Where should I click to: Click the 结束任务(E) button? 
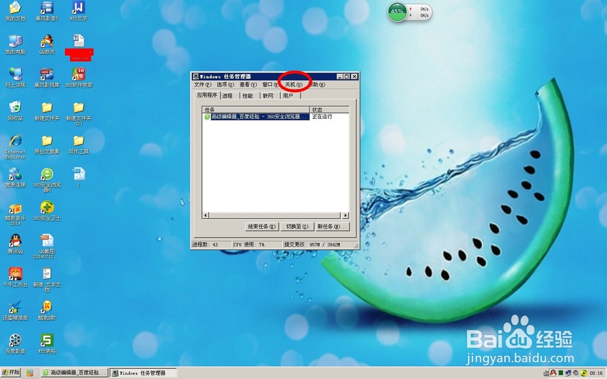pos(262,226)
